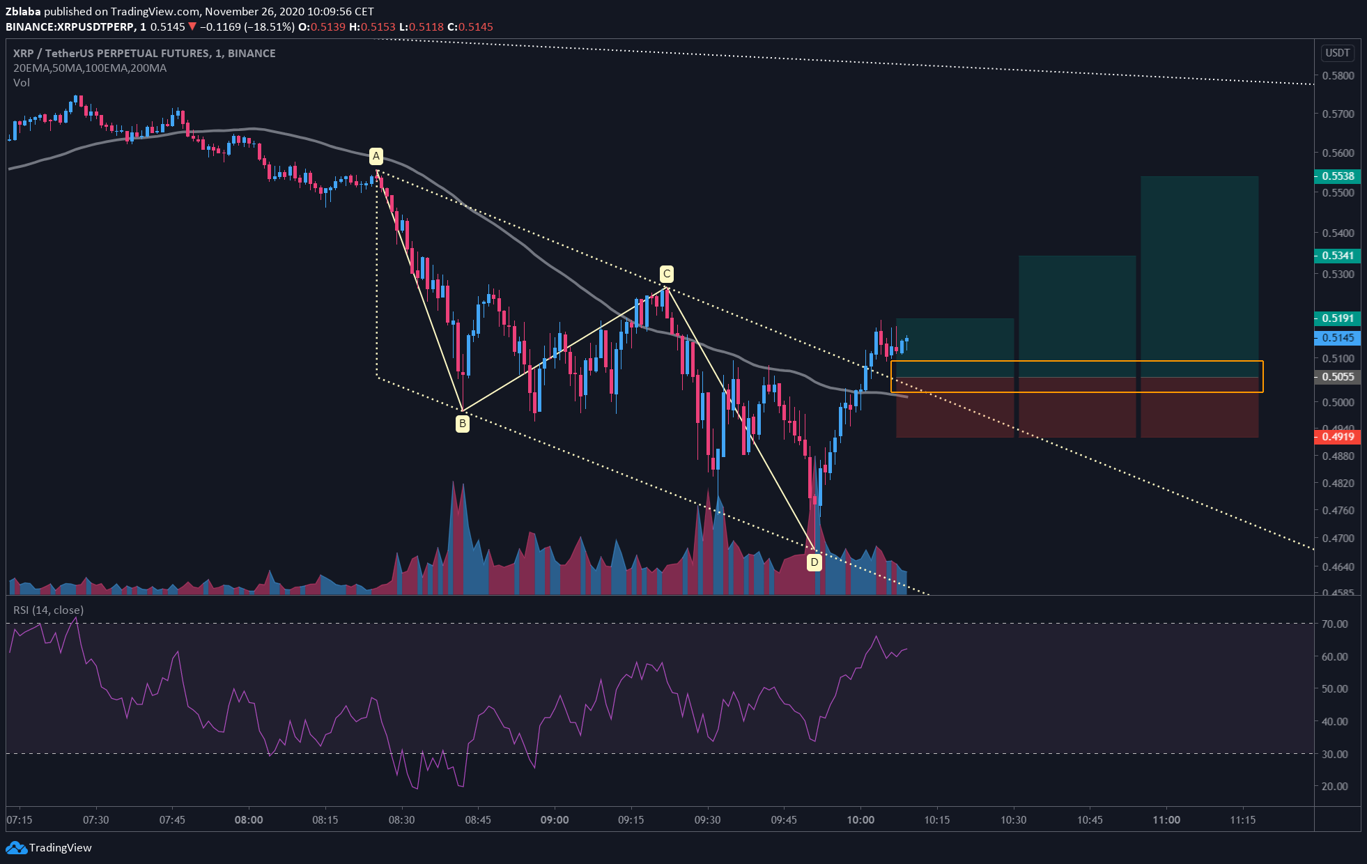Click the 0.5700 price axis label
Image resolution: width=1367 pixels, height=864 pixels.
tap(1338, 114)
